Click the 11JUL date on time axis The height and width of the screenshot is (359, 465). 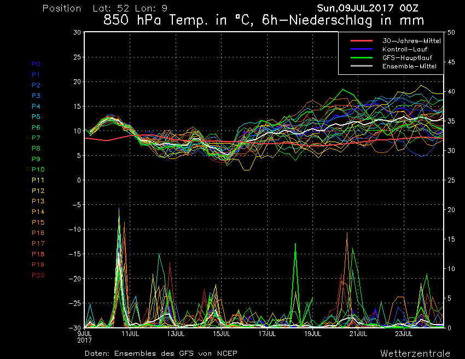130,333
